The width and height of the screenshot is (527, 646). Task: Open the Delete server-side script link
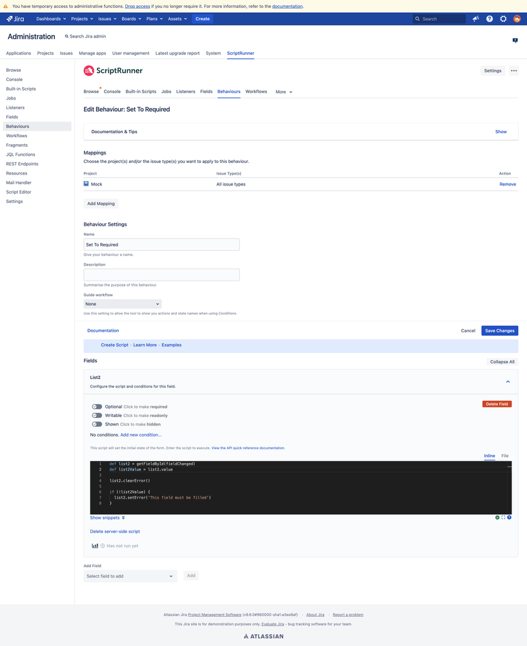pyautogui.click(x=114, y=531)
